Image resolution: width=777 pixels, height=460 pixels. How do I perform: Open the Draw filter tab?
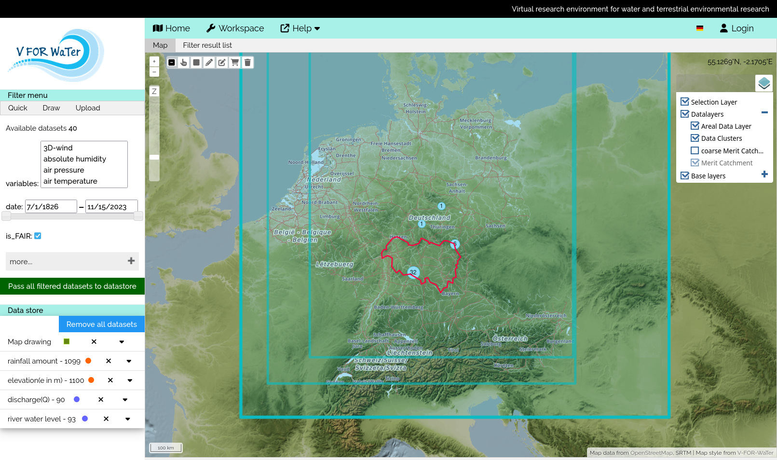[x=51, y=108]
